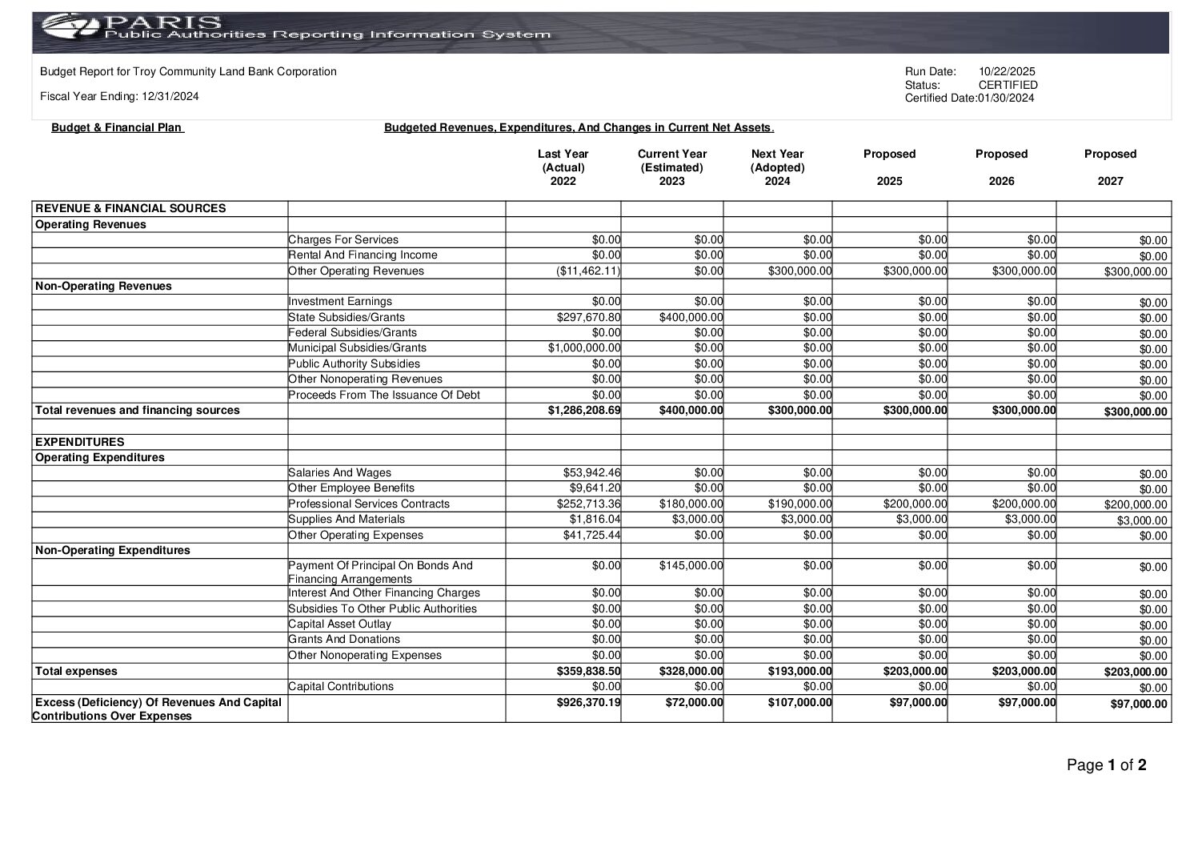Select the Next Year (Adopted) 2024 column header

pos(777,167)
